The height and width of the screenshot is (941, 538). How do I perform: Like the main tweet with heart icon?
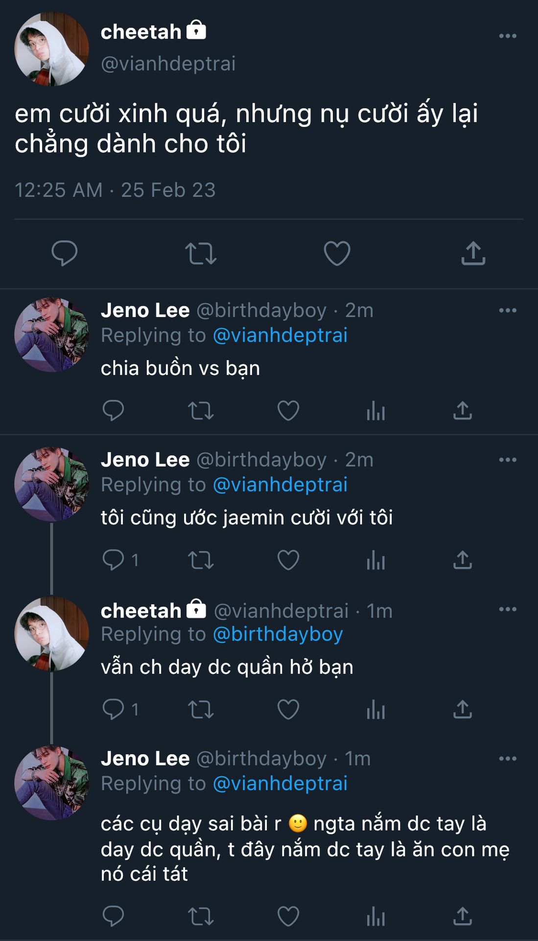(337, 253)
